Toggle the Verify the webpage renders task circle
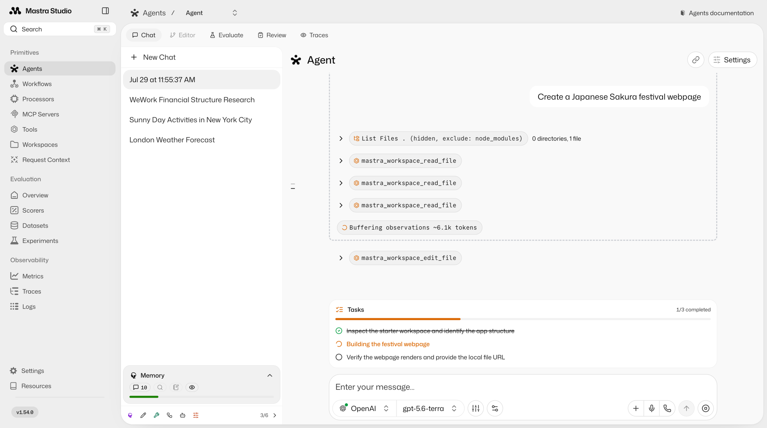 pyautogui.click(x=339, y=357)
